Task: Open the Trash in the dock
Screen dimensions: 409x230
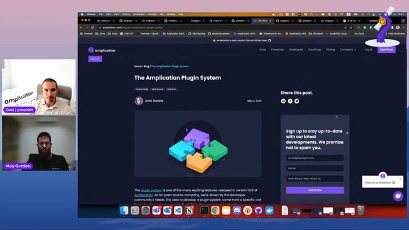Action: (360, 210)
